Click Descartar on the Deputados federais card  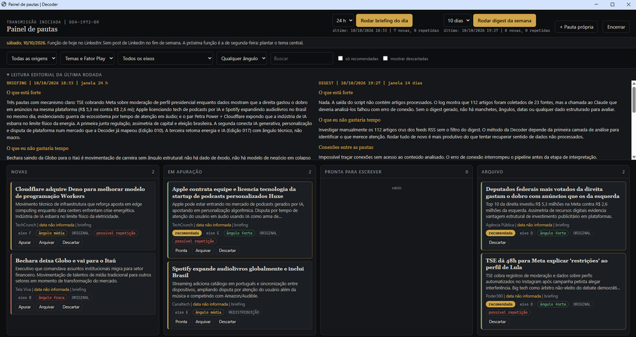(x=497, y=242)
